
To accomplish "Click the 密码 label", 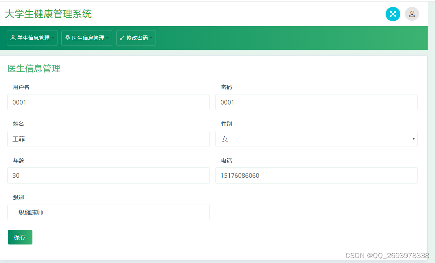I will click(x=226, y=87).
